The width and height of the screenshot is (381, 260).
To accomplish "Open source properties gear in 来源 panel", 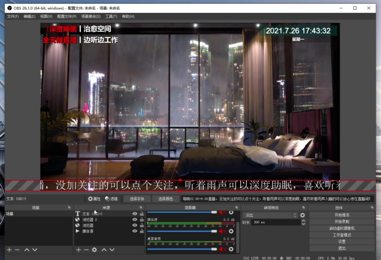I will [95, 250].
